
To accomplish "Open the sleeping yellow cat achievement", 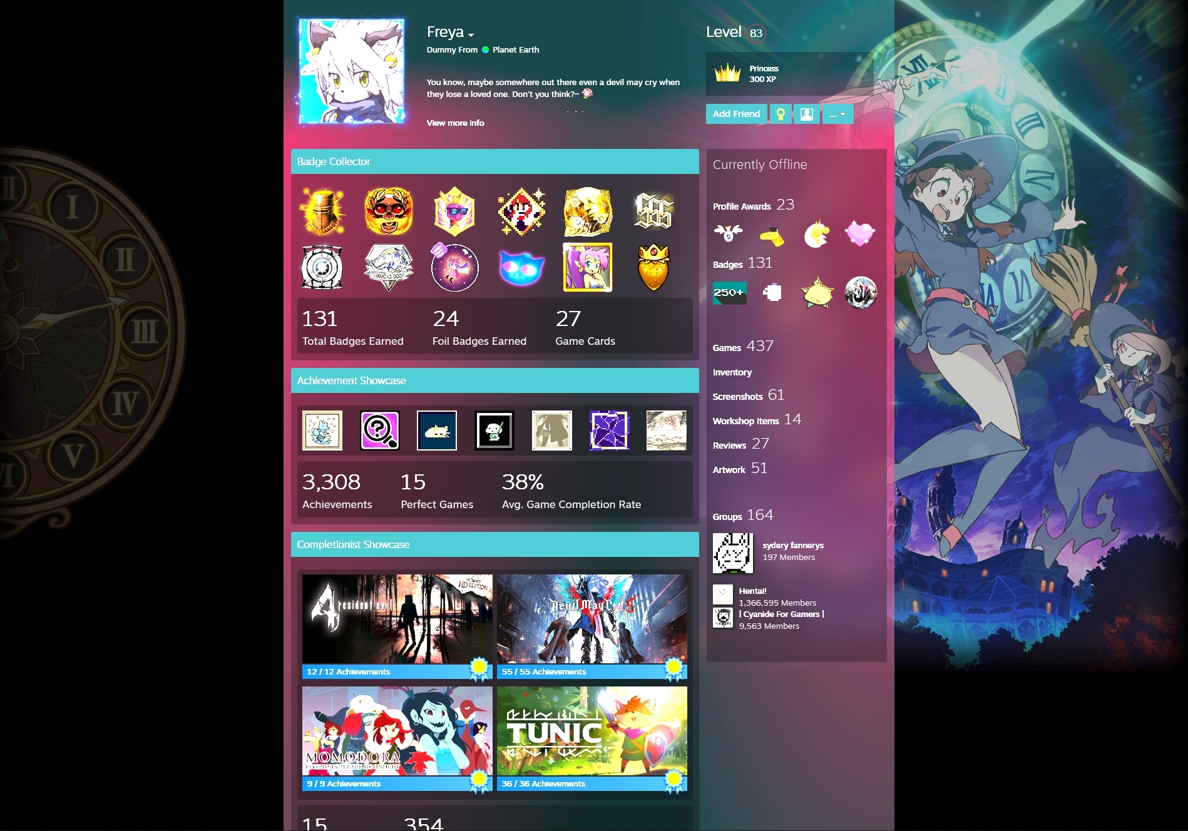I will pyautogui.click(x=437, y=431).
